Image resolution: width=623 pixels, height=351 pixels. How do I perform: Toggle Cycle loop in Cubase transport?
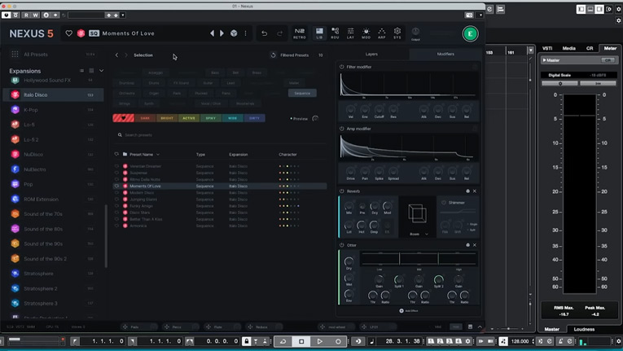[x=283, y=341]
